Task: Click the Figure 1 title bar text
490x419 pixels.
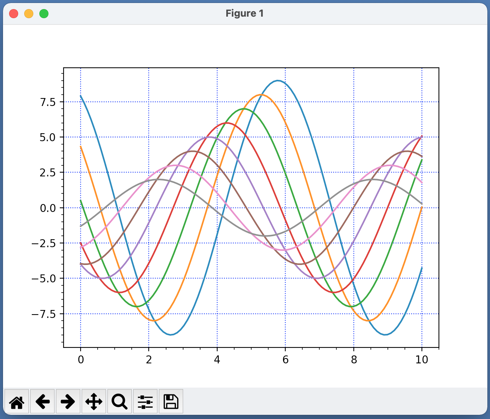Action: click(245, 13)
